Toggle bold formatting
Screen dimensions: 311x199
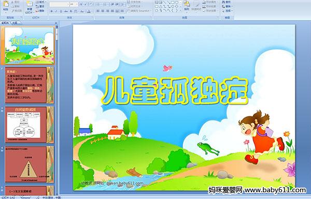51,11
